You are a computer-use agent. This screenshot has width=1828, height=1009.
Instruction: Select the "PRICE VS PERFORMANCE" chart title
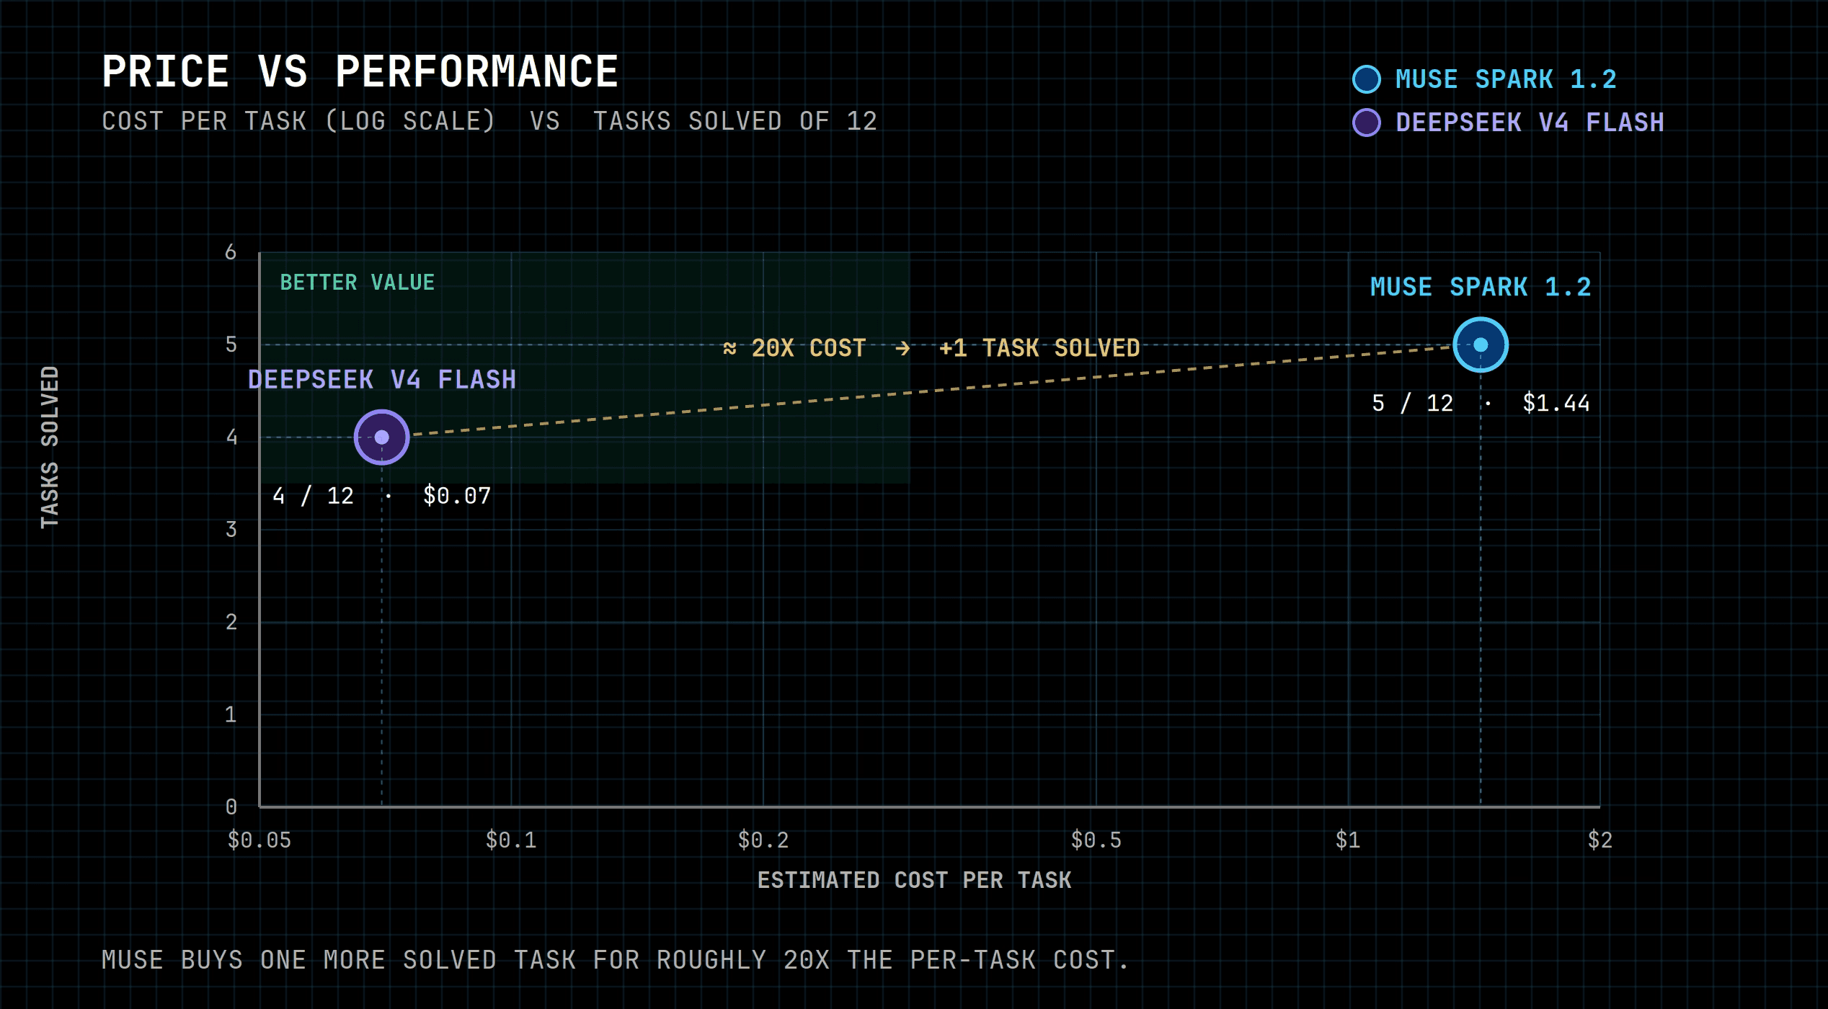tap(360, 71)
